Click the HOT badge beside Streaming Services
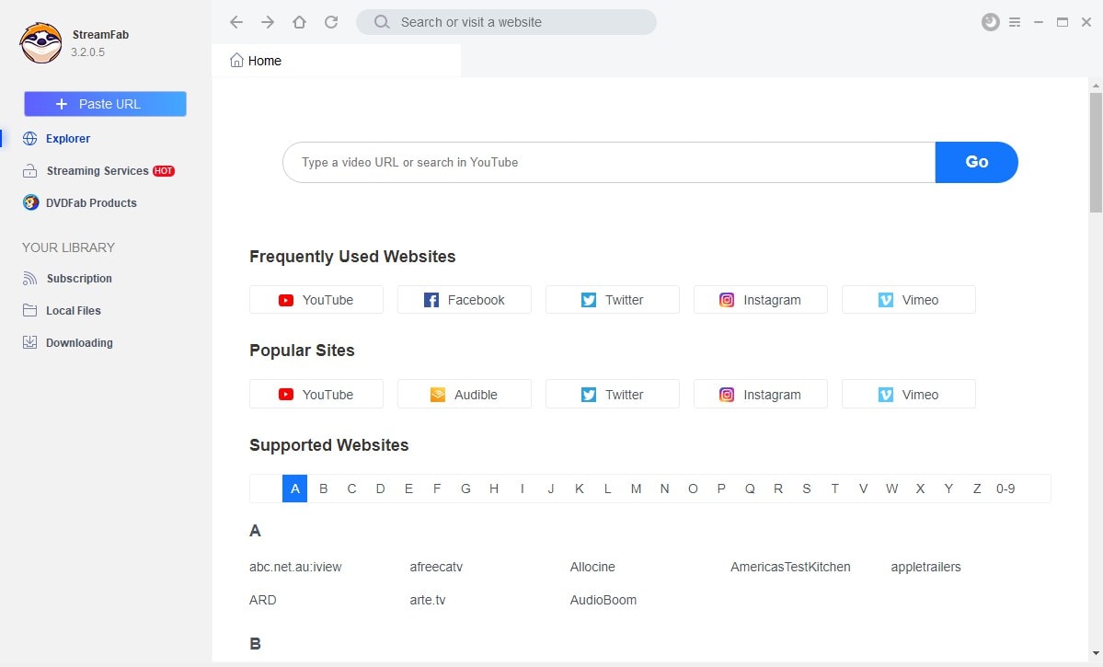The width and height of the screenshot is (1103, 667). [164, 171]
